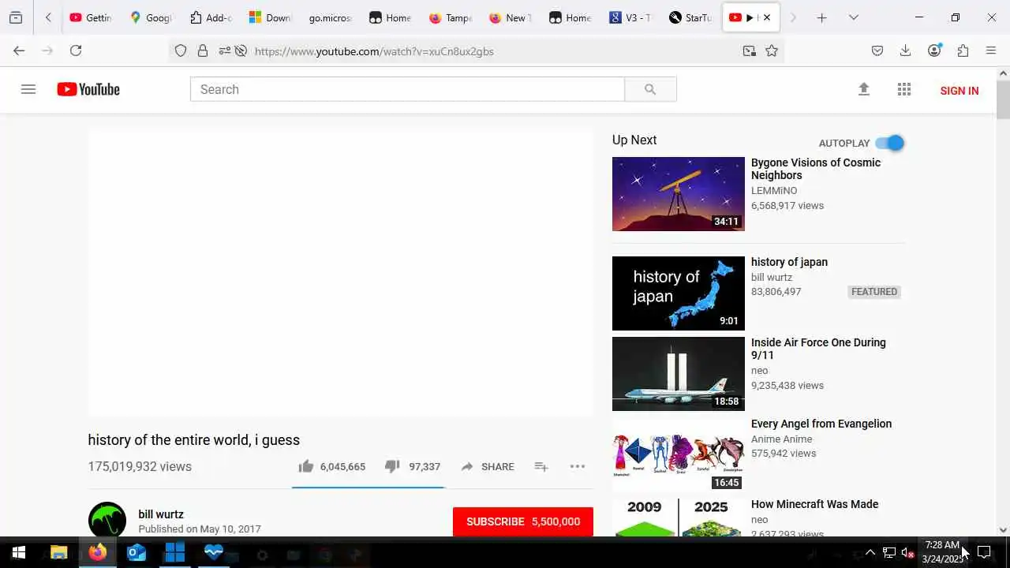Save the page to Pocket

[877, 50]
